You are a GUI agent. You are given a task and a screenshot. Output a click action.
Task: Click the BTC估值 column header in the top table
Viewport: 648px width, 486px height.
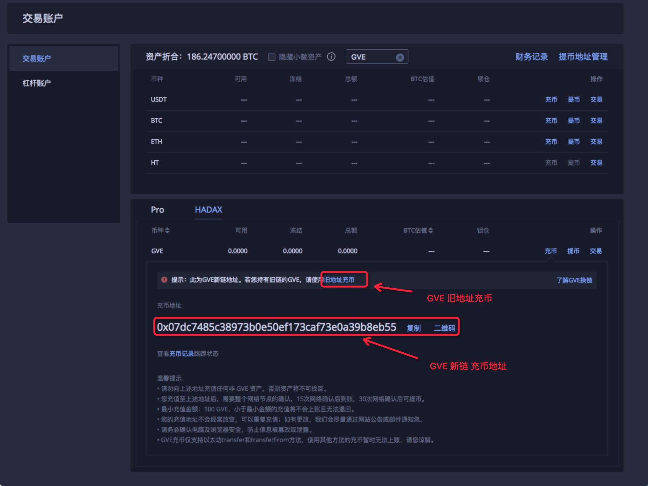(422, 79)
